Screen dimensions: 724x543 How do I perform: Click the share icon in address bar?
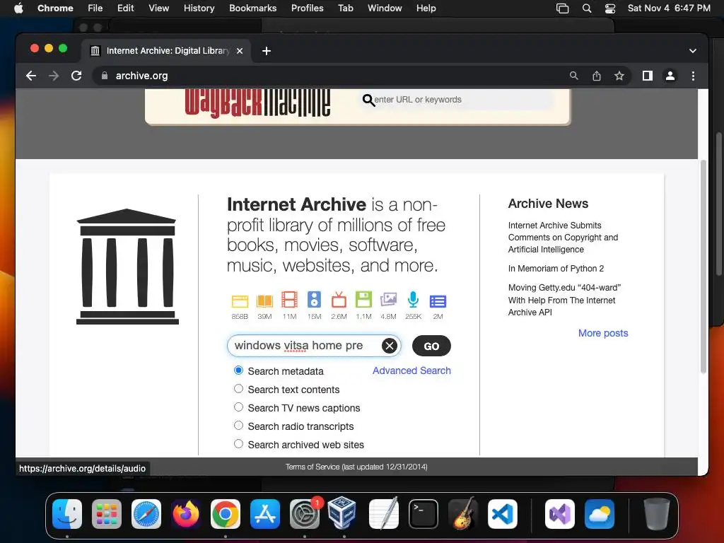coord(597,76)
